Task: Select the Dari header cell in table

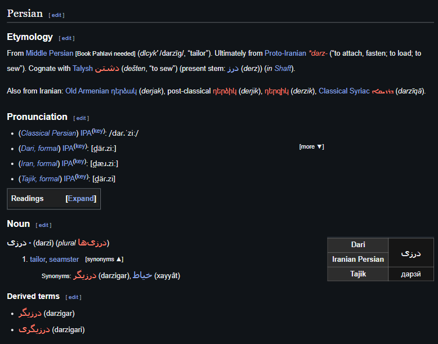Action: click(358, 245)
